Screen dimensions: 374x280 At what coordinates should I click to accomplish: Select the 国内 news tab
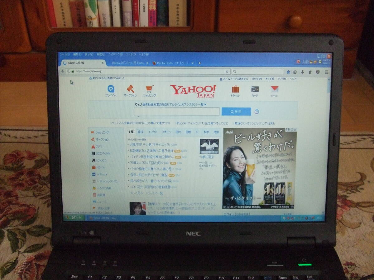tap(179, 132)
